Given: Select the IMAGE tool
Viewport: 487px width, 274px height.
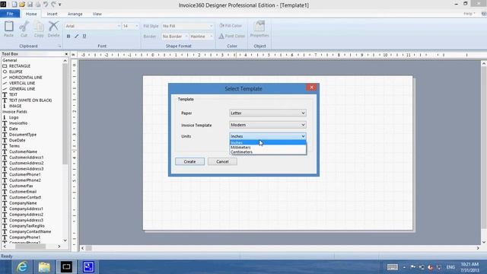Looking at the screenshot, I should click(x=15, y=106).
